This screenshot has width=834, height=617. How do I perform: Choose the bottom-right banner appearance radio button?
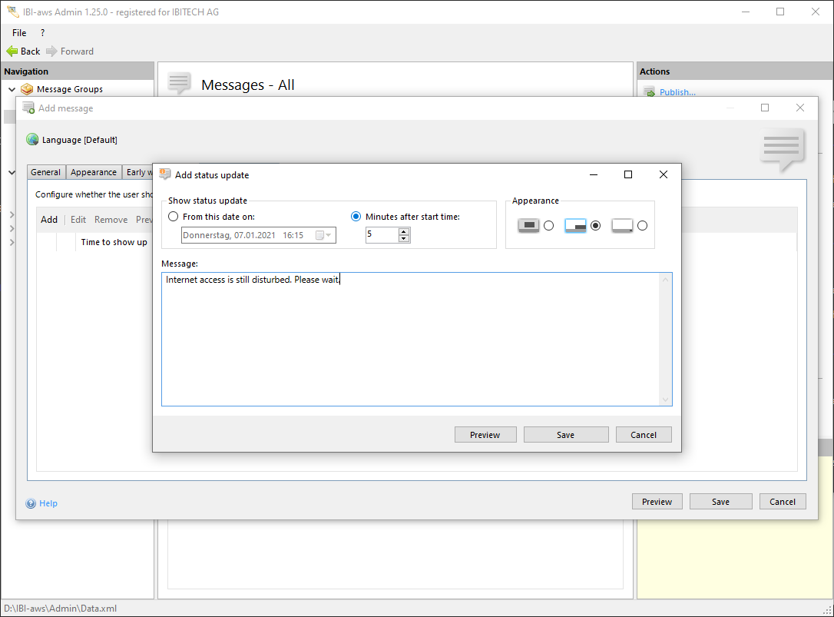(x=595, y=226)
